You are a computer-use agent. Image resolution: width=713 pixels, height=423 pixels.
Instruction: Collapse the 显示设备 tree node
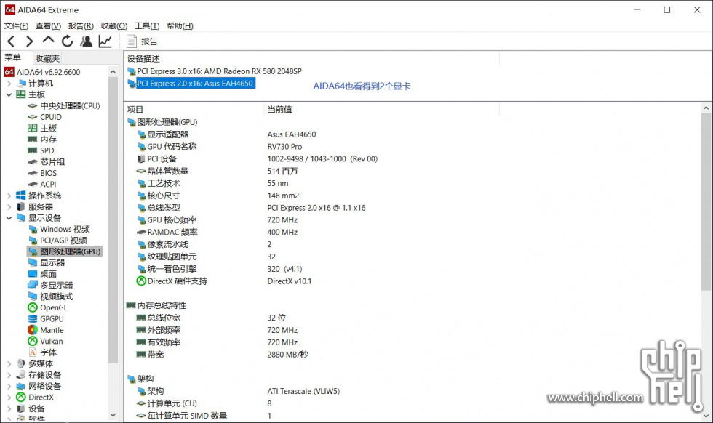9,218
